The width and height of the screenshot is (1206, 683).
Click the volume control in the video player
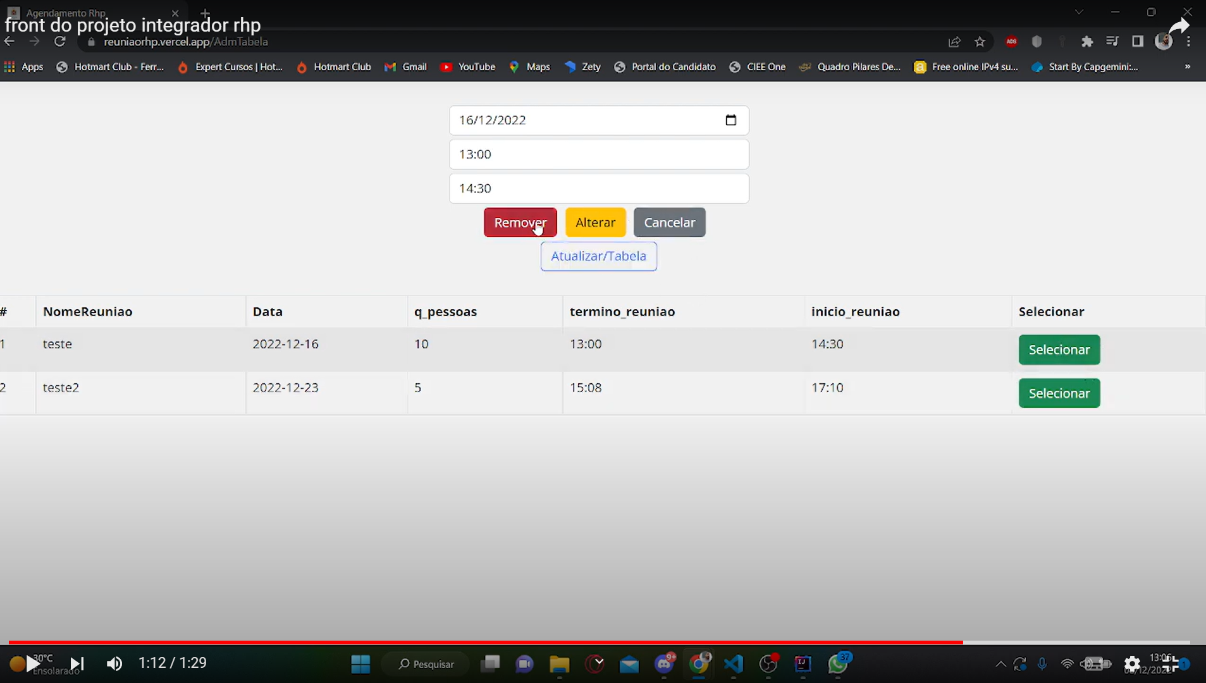tap(114, 663)
